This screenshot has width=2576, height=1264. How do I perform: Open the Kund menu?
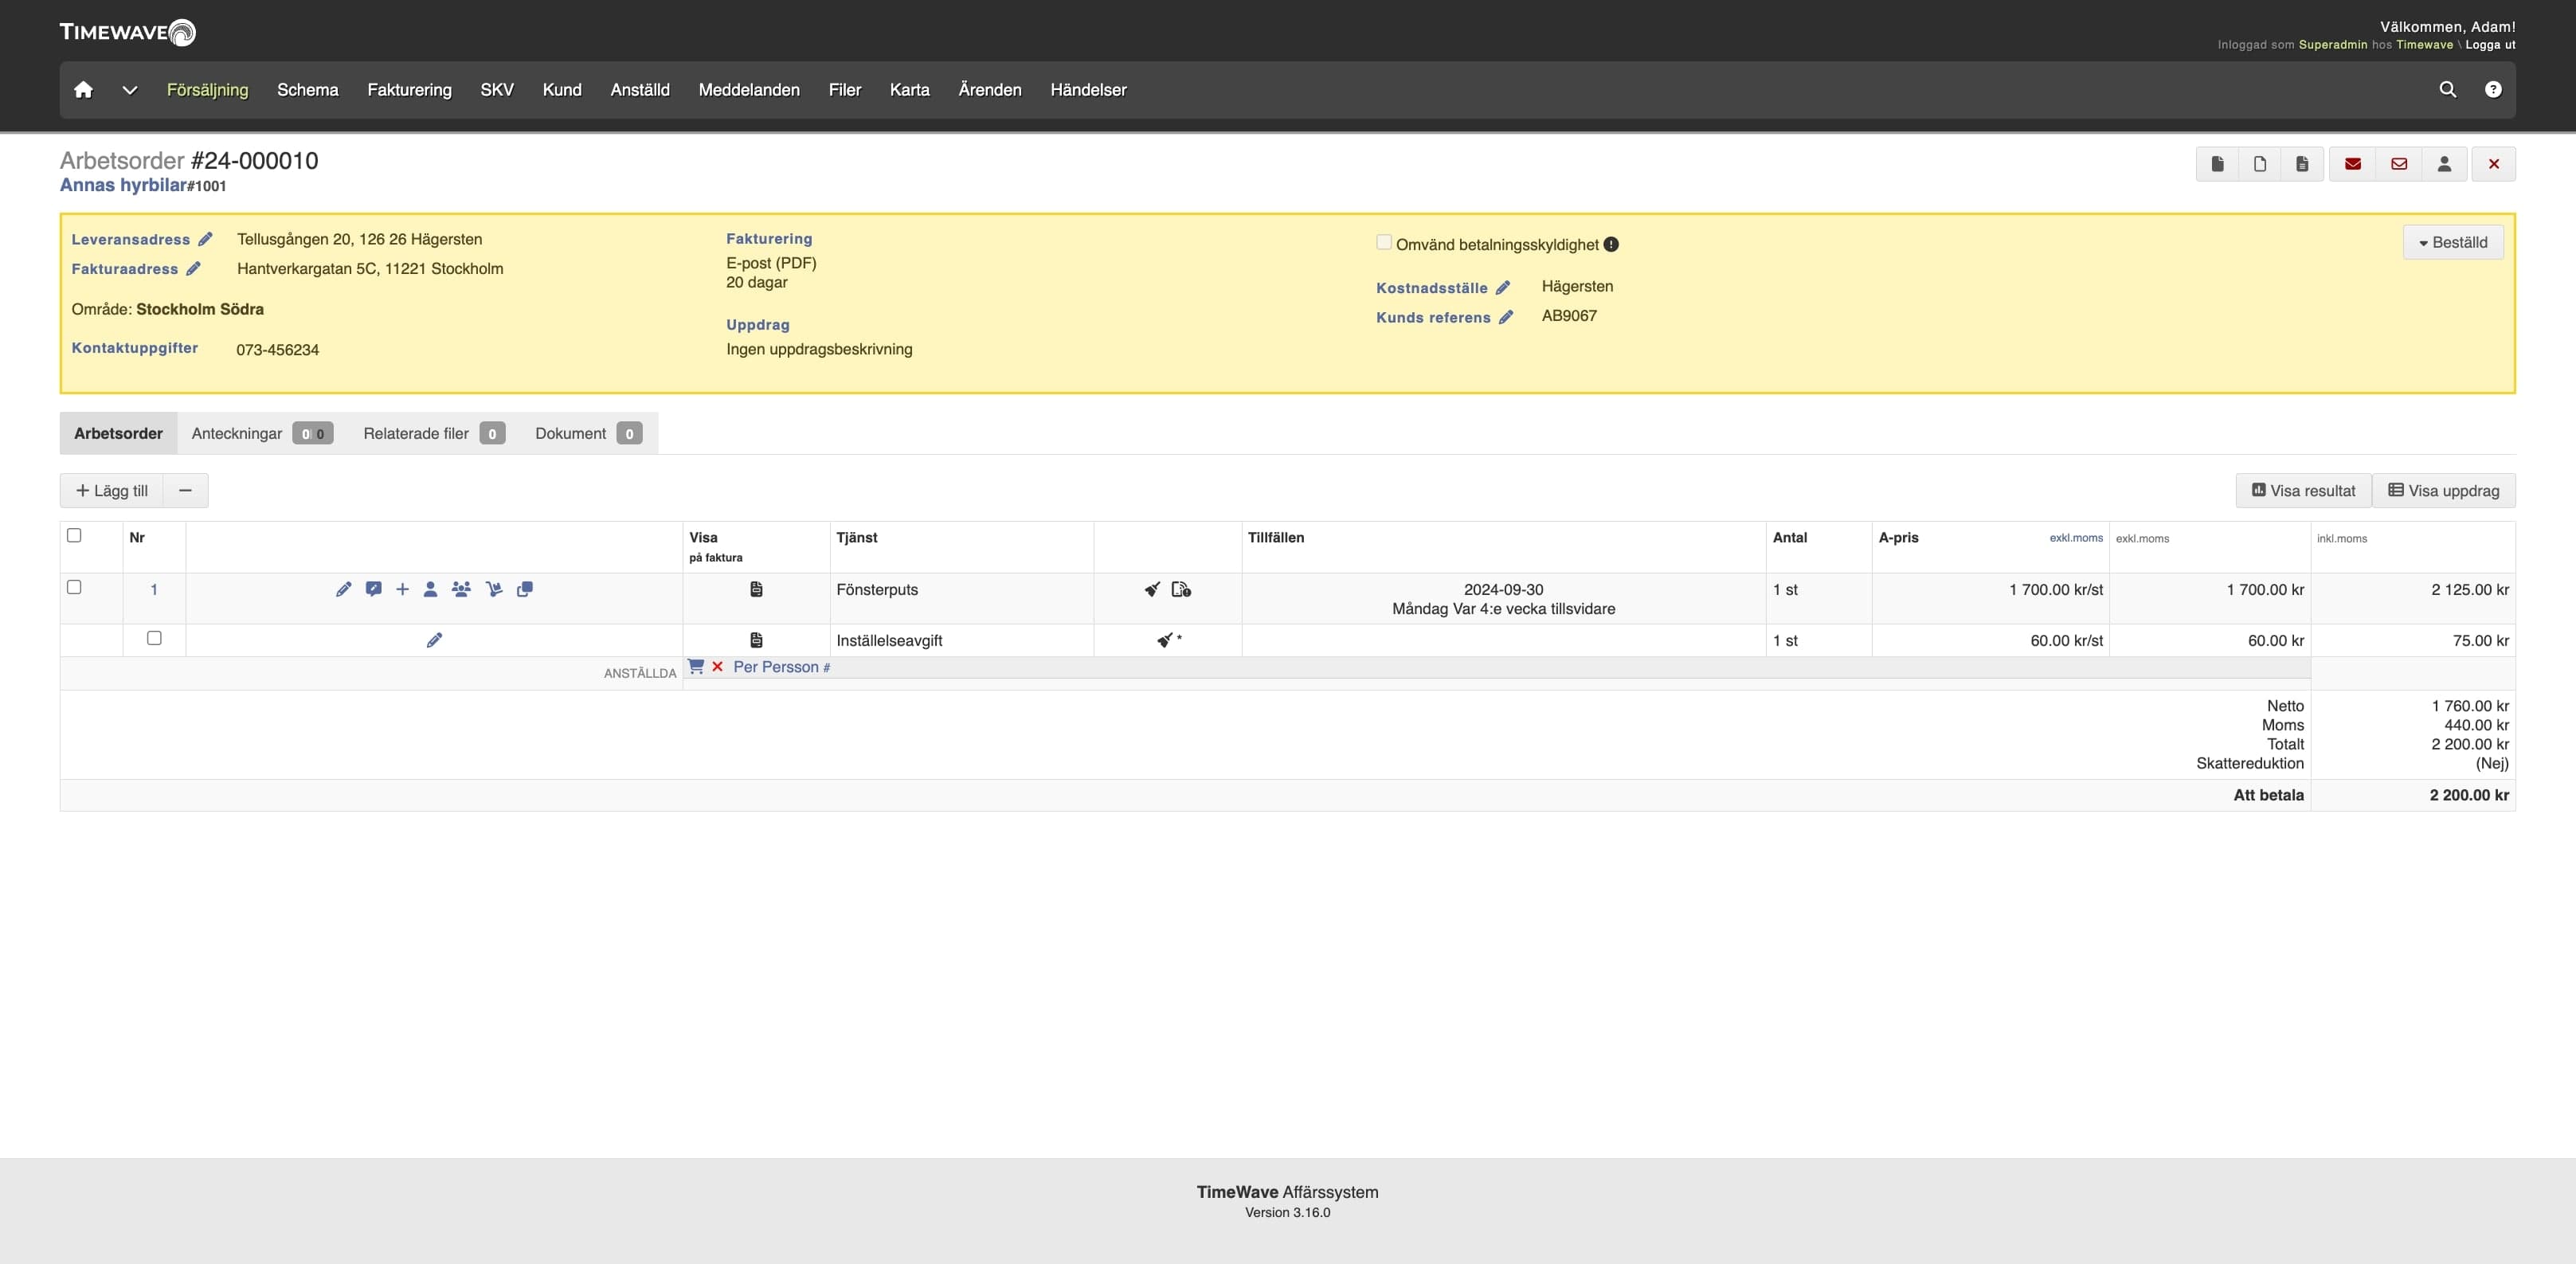click(x=562, y=90)
